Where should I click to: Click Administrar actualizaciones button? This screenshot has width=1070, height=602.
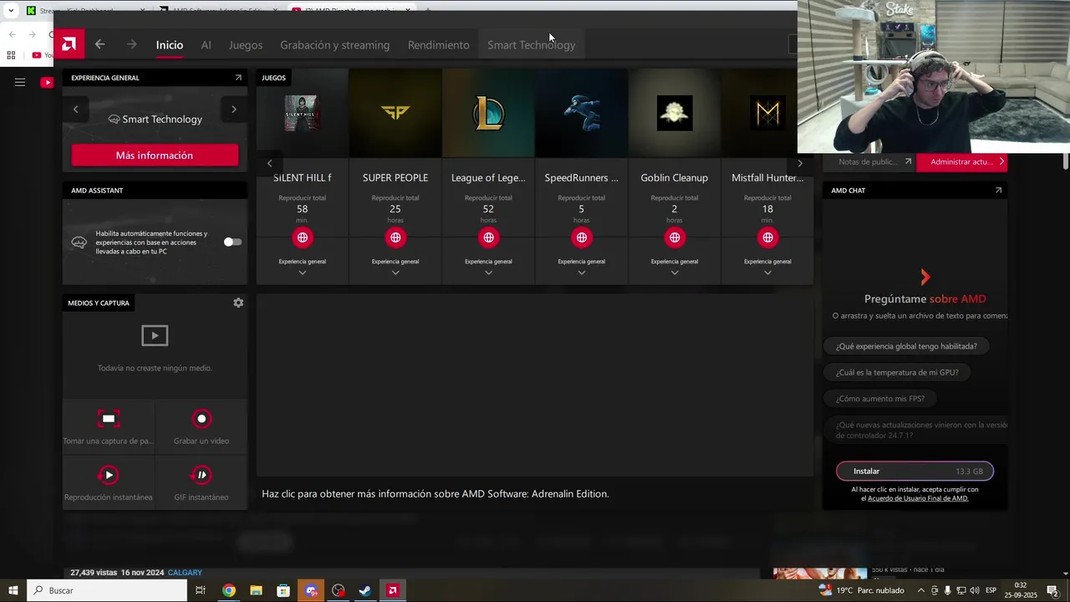tap(962, 161)
